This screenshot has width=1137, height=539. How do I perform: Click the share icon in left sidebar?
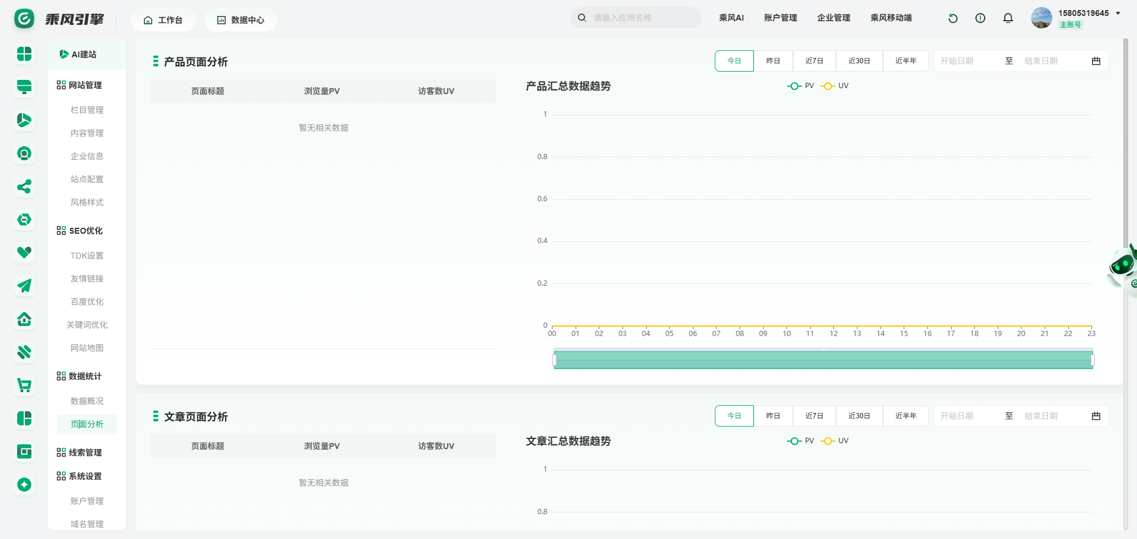[24, 187]
